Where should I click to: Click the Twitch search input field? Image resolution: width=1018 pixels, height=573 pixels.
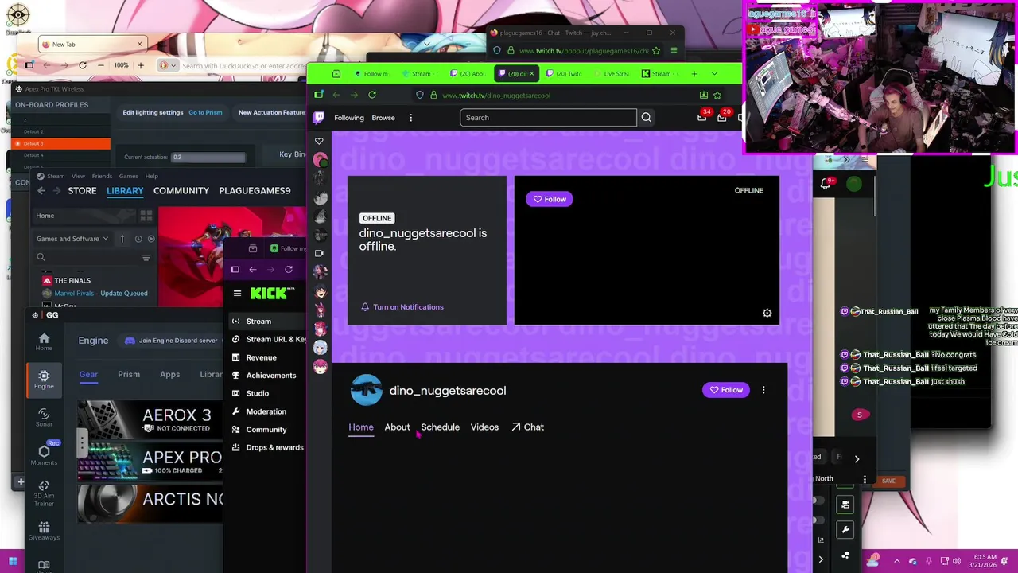pyautogui.click(x=548, y=118)
